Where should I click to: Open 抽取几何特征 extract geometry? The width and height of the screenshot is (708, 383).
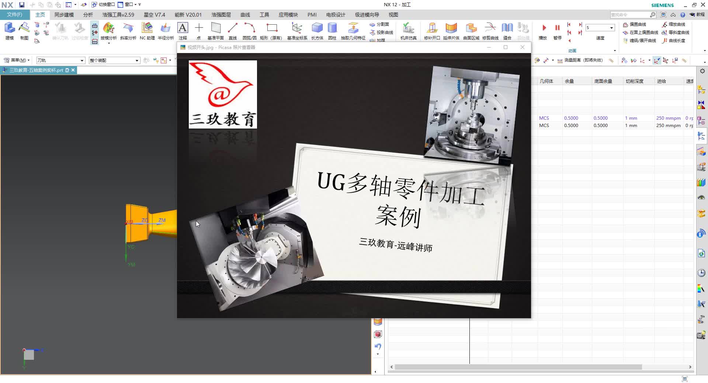pyautogui.click(x=353, y=31)
